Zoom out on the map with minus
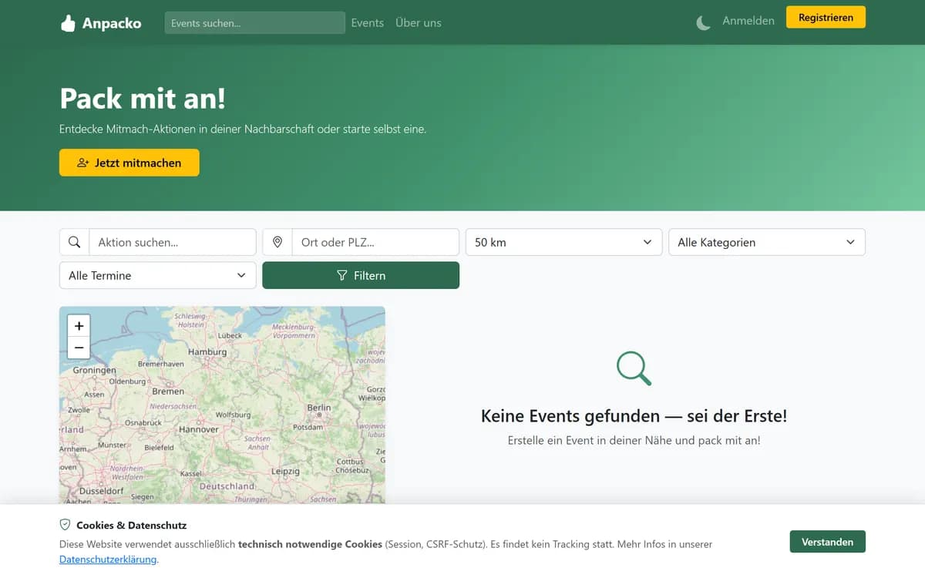 click(x=79, y=348)
